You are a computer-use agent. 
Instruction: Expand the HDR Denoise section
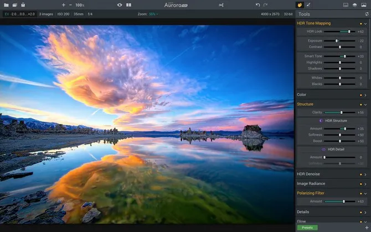coord(365,174)
